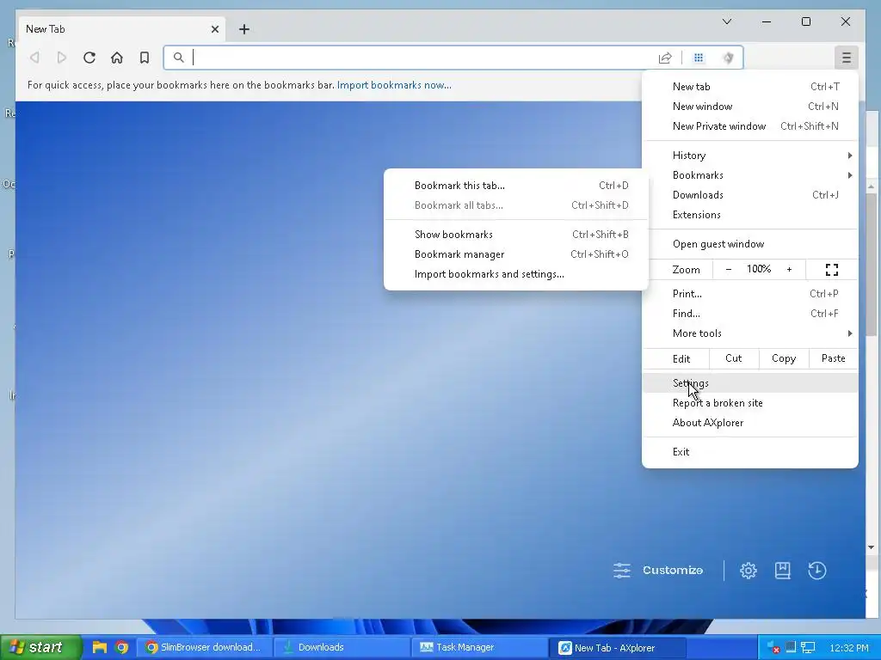Click the bookmark icon in the toolbar
Viewport: 881px width, 660px height.
click(145, 58)
